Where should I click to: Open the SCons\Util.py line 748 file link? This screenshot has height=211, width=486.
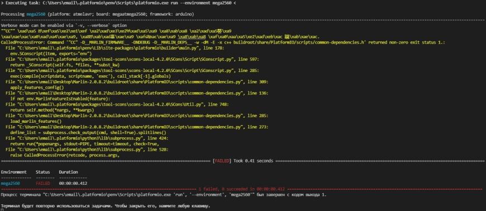coord(117,104)
